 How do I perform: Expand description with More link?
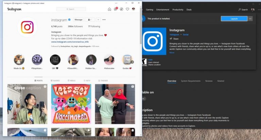(172, 53)
